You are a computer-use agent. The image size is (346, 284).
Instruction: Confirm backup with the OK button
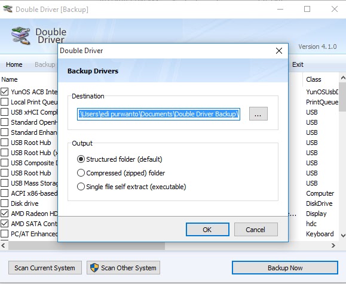point(207,230)
